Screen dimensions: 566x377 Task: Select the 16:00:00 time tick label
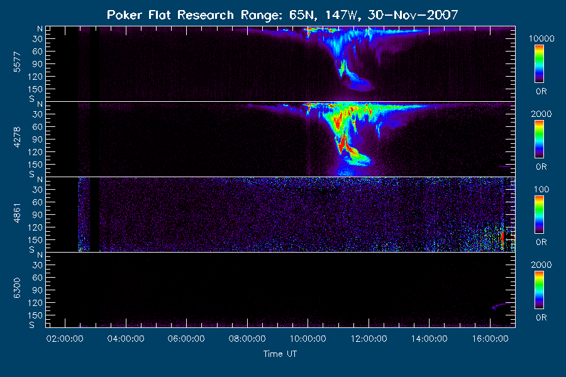pyautogui.click(x=490, y=339)
